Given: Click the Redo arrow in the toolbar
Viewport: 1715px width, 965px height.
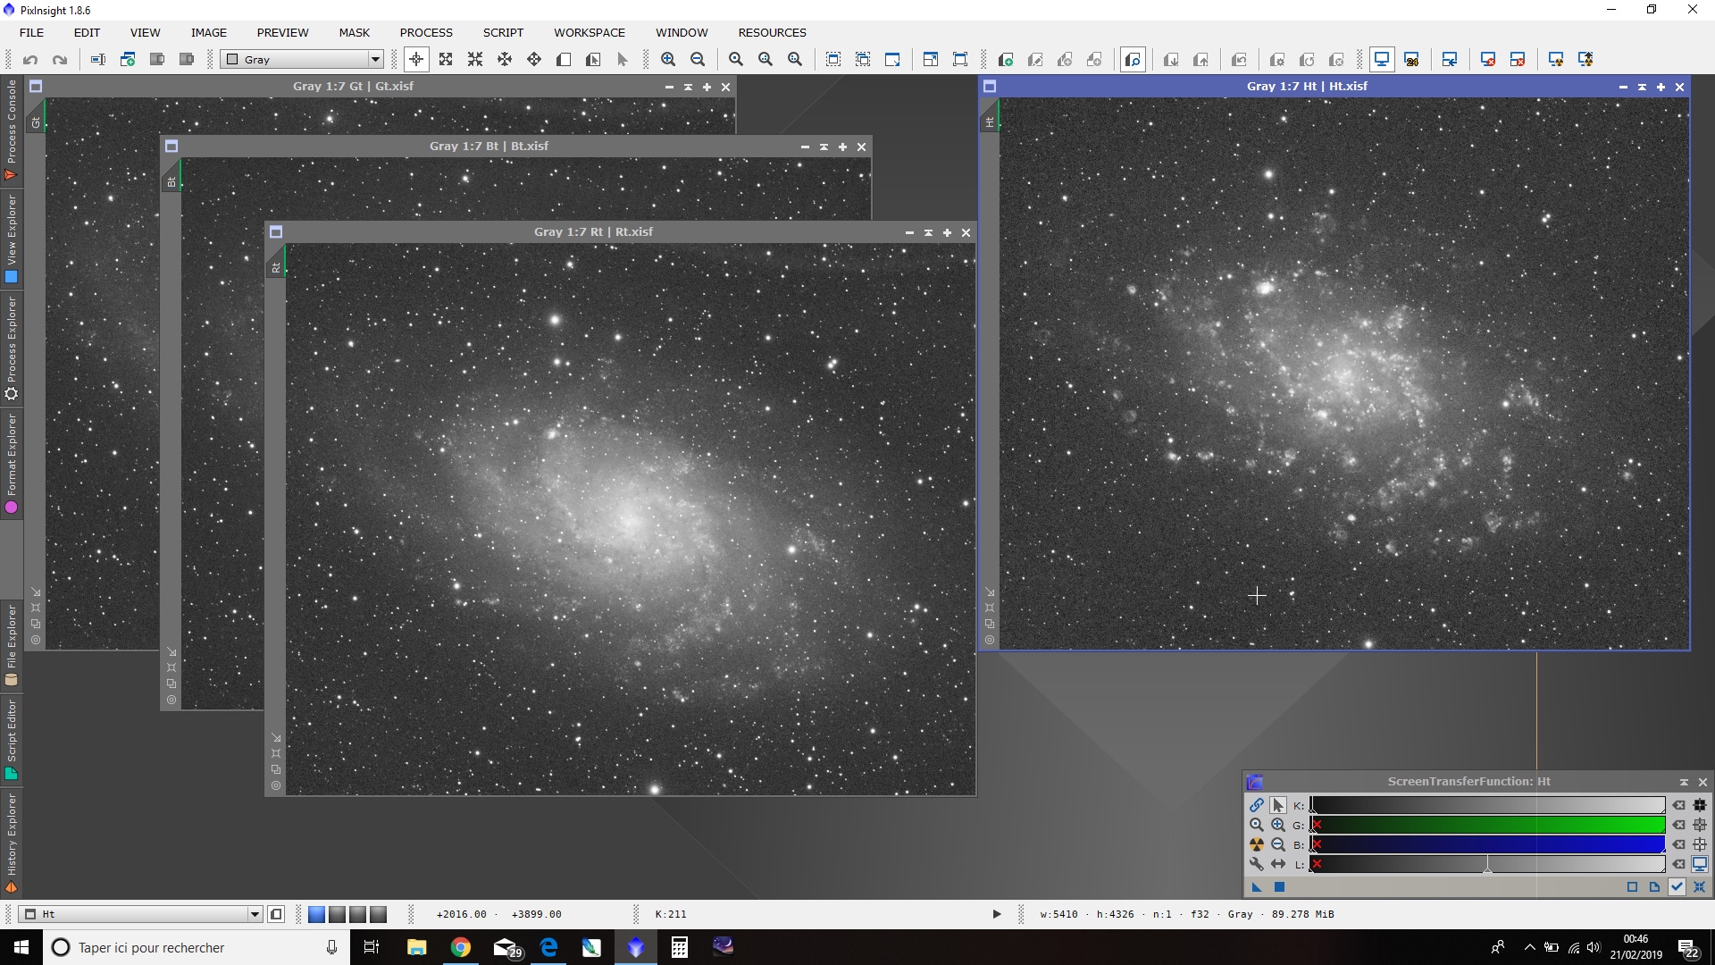Looking at the screenshot, I should point(60,60).
